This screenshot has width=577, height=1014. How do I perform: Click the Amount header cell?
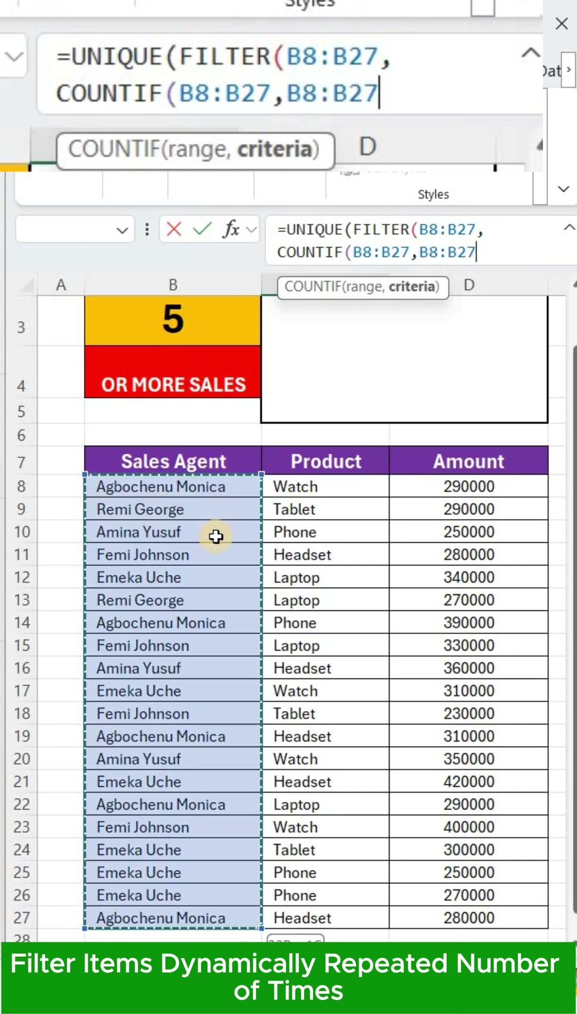pos(469,461)
